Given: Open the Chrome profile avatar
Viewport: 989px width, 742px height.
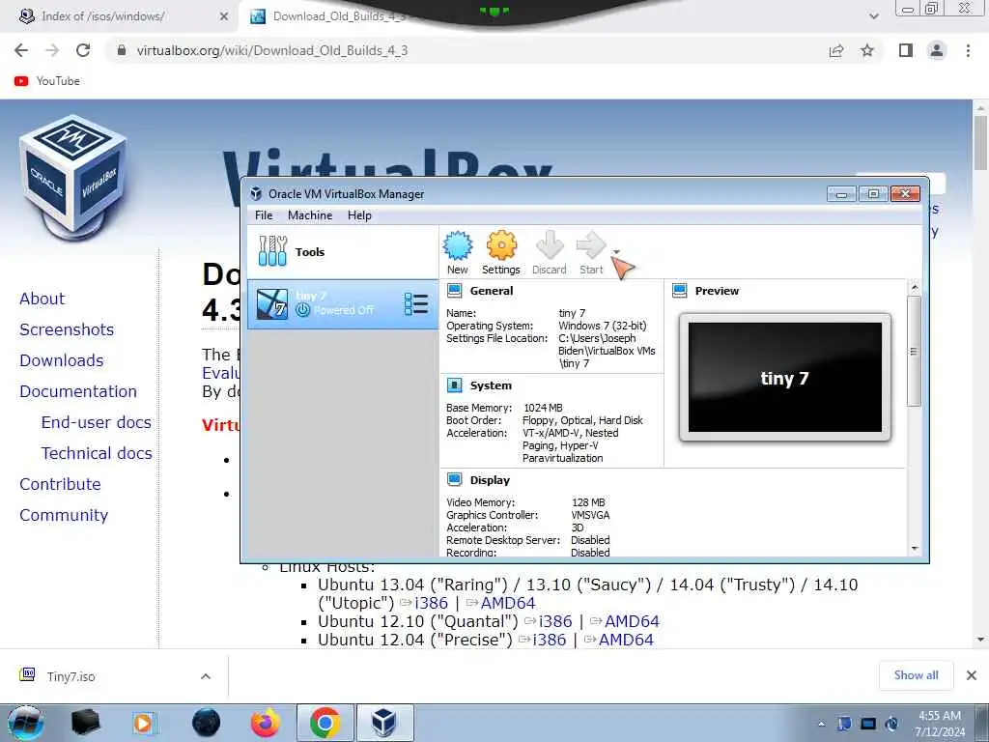Looking at the screenshot, I should (x=937, y=50).
